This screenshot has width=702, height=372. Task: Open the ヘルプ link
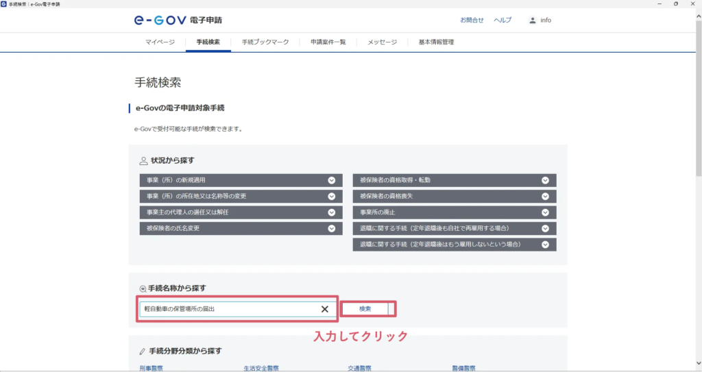coord(503,21)
